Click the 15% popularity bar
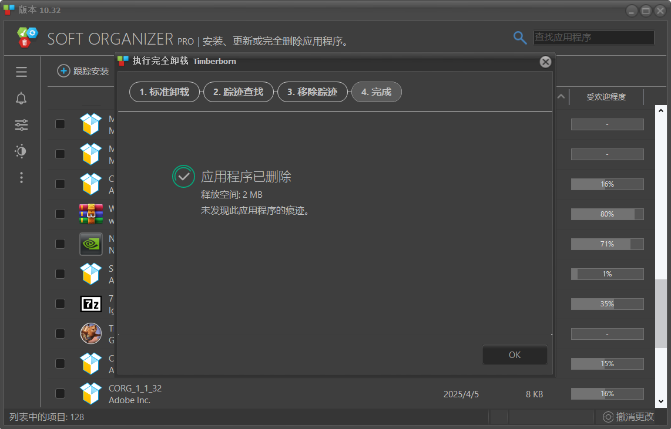The image size is (671, 429). pos(607,364)
